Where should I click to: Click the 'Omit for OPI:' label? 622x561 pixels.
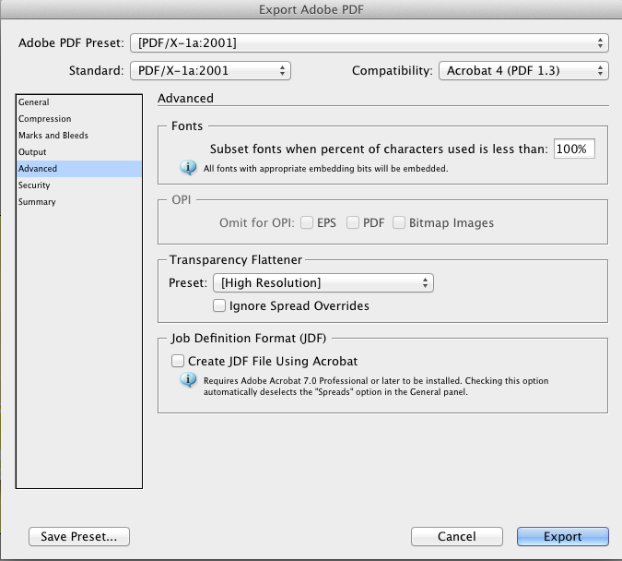click(257, 222)
